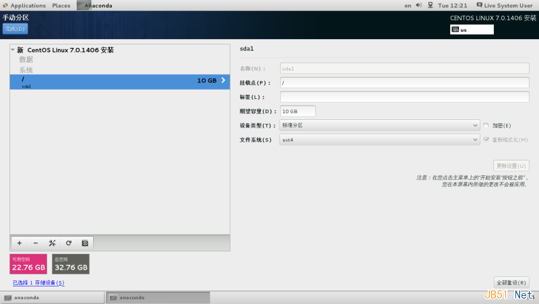
Task: Open the en input language indicator
Action: point(408,5)
